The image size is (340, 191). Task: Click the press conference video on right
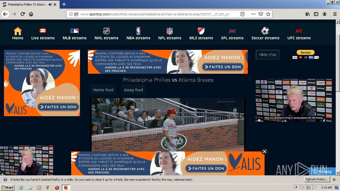(x=294, y=101)
